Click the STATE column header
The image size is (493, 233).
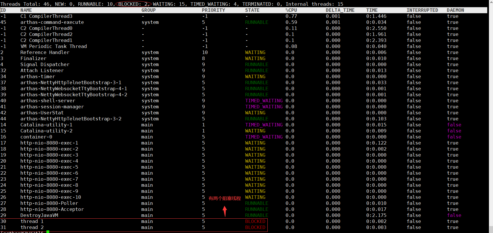(252, 10)
